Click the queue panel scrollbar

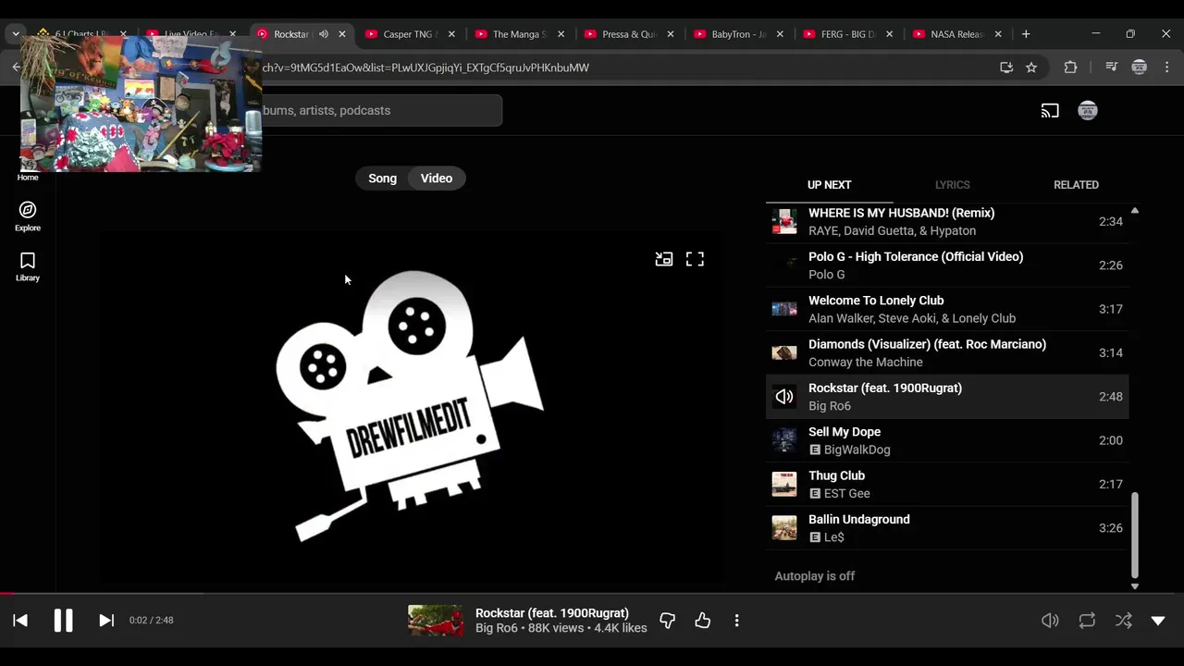click(1135, 535)
